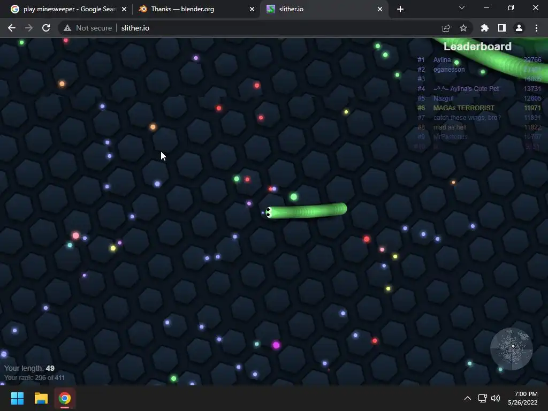The image size is (548, 411).
Task: Click the score 12605 on leaderboard
Action: (532, 98)
